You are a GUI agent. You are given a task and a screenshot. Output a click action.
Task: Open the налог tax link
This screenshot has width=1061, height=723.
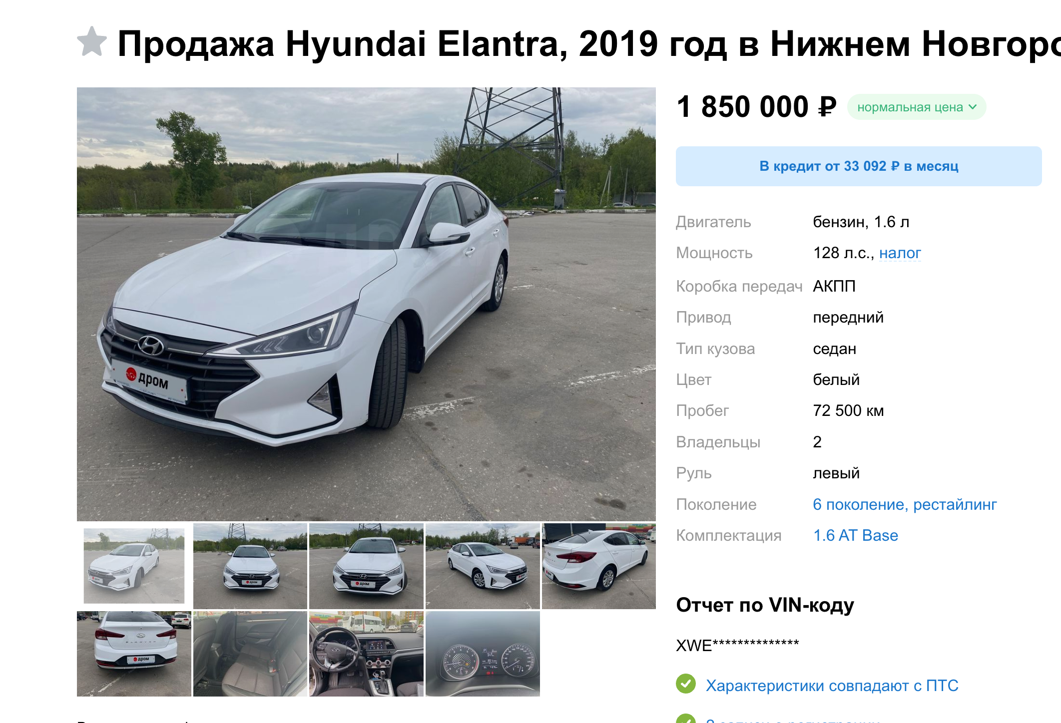[x=900, y=253]
